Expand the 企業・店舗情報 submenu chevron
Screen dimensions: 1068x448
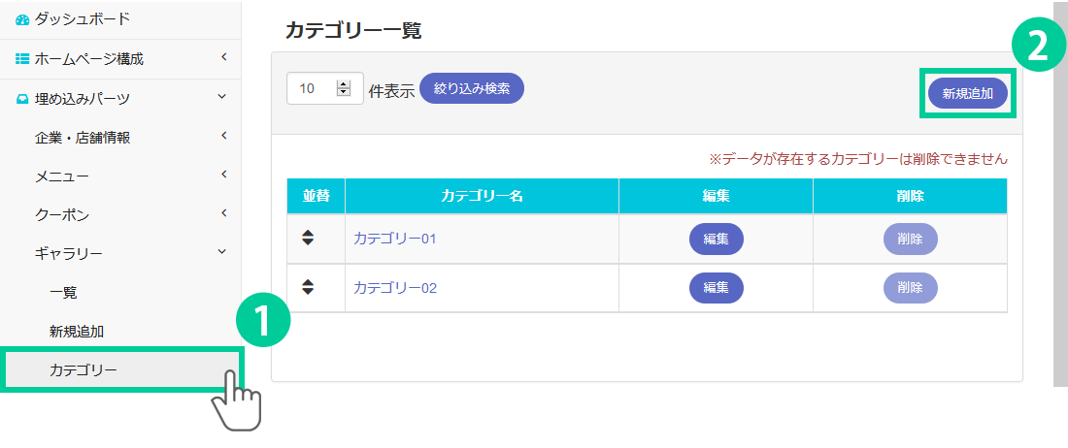pyautogui.click(x=223, y=136)
